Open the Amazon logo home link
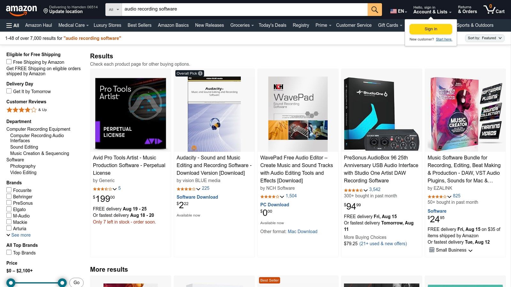Viewport: 511px width, 287px height. 21,10
